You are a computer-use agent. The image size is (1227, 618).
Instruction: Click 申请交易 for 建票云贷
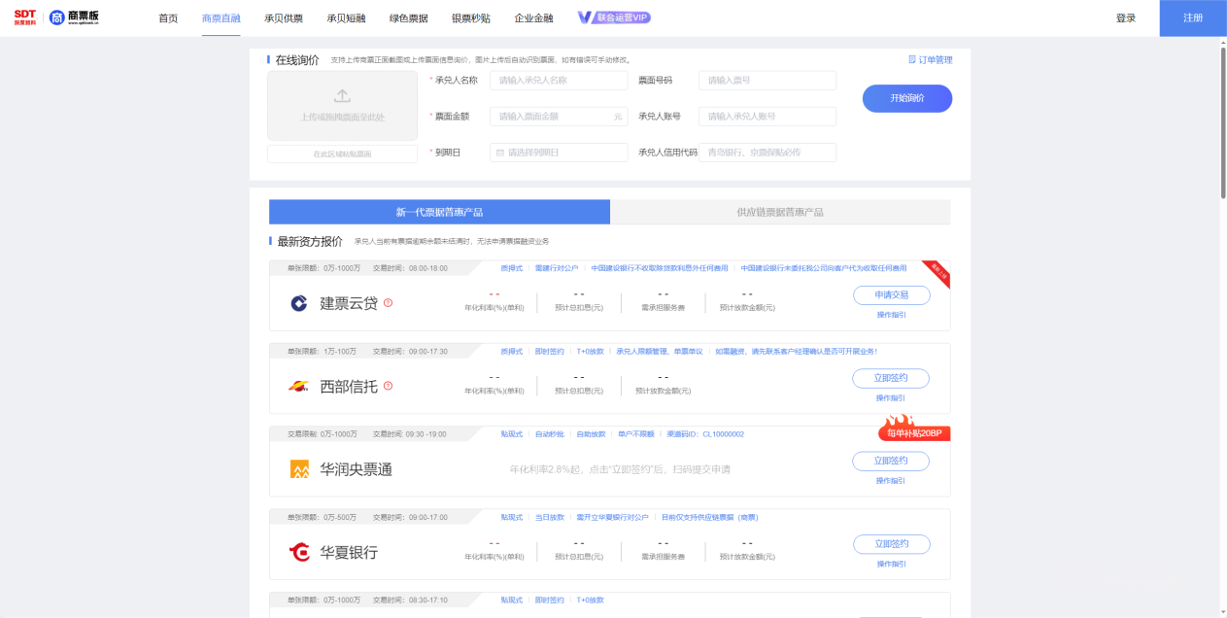coord(891,295)
